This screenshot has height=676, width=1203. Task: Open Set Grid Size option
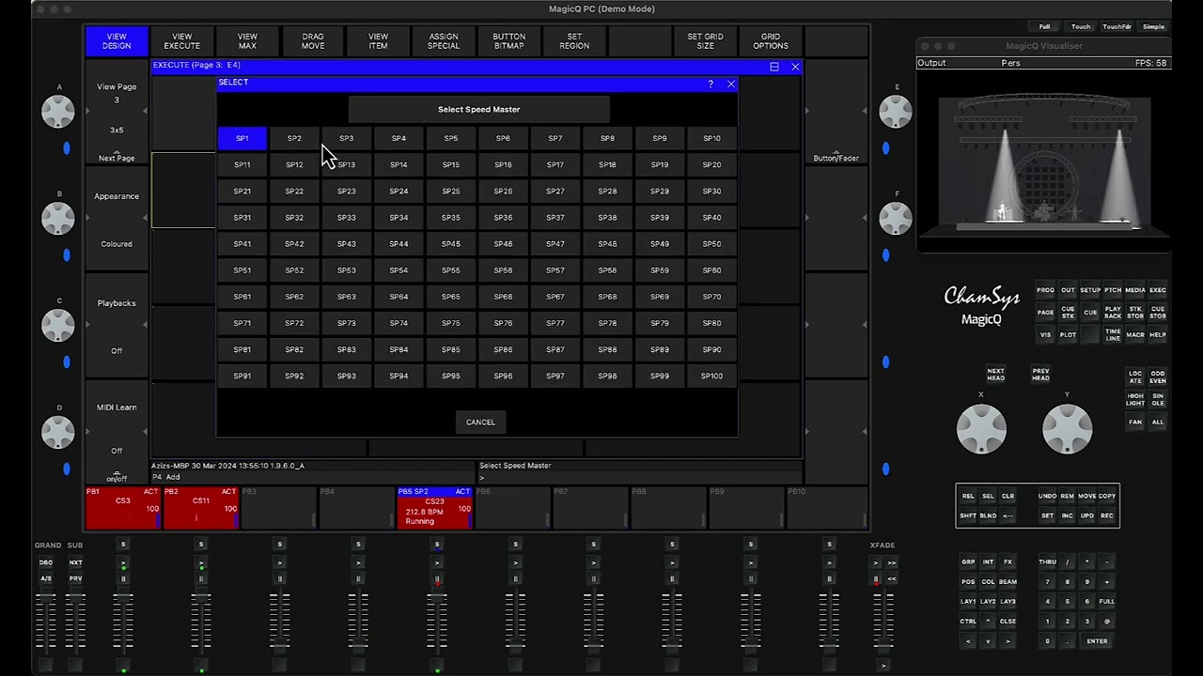point(705,41)
